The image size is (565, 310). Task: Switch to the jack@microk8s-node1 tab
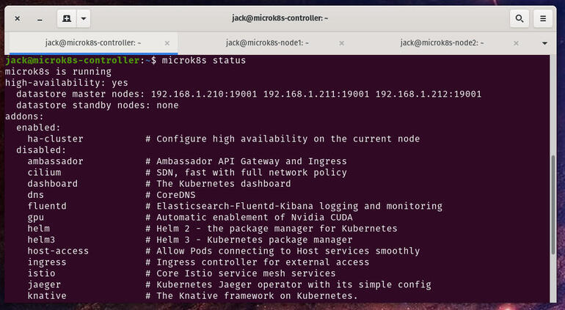[x=267, y=43]
